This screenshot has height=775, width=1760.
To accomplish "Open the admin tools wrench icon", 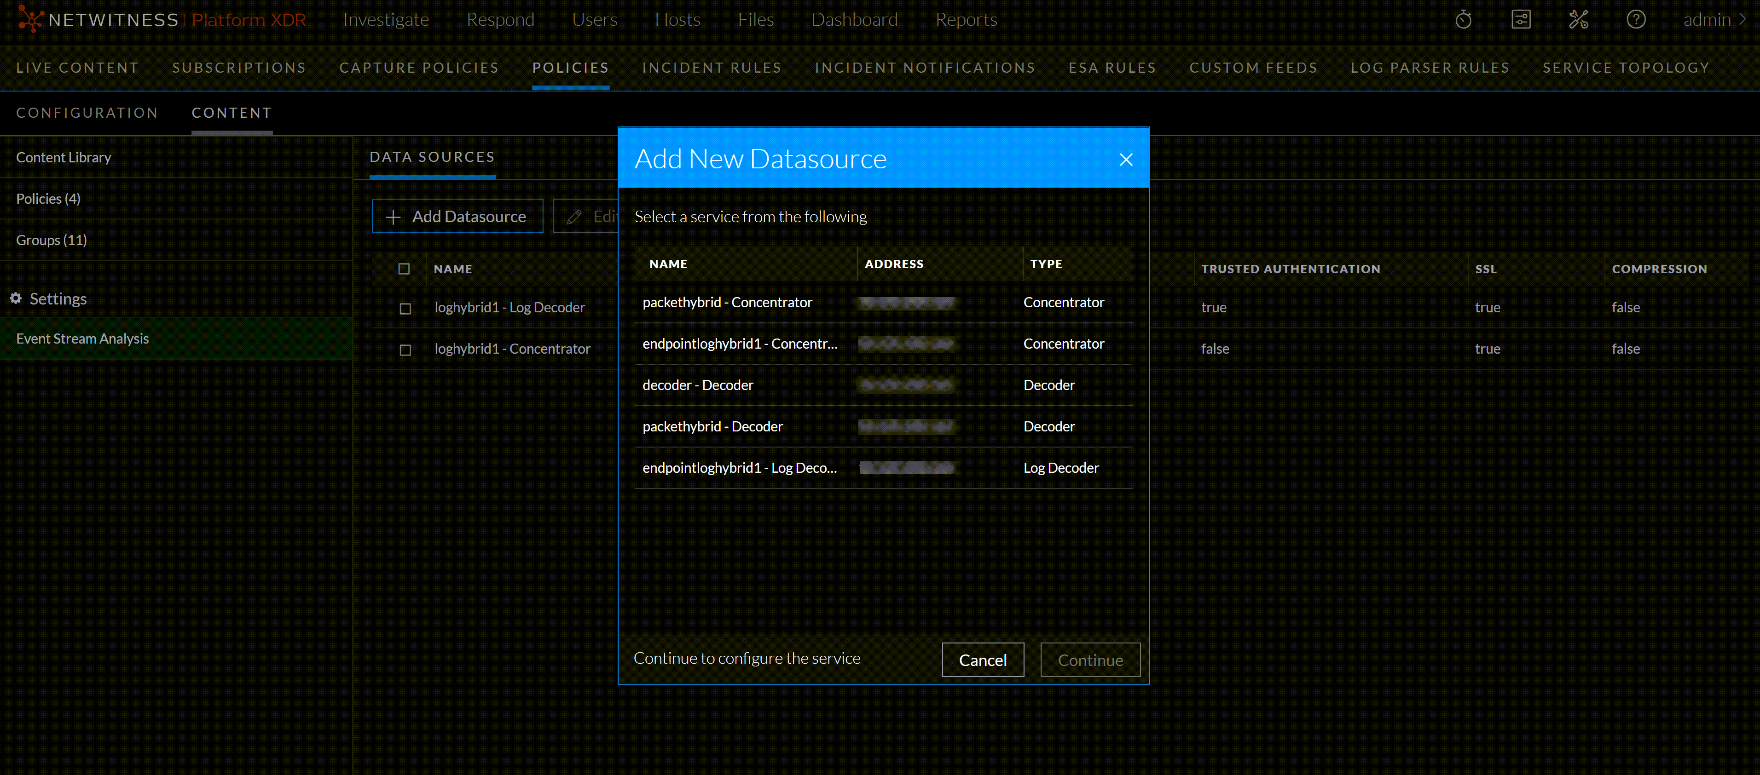I will tap(1579, 19).
